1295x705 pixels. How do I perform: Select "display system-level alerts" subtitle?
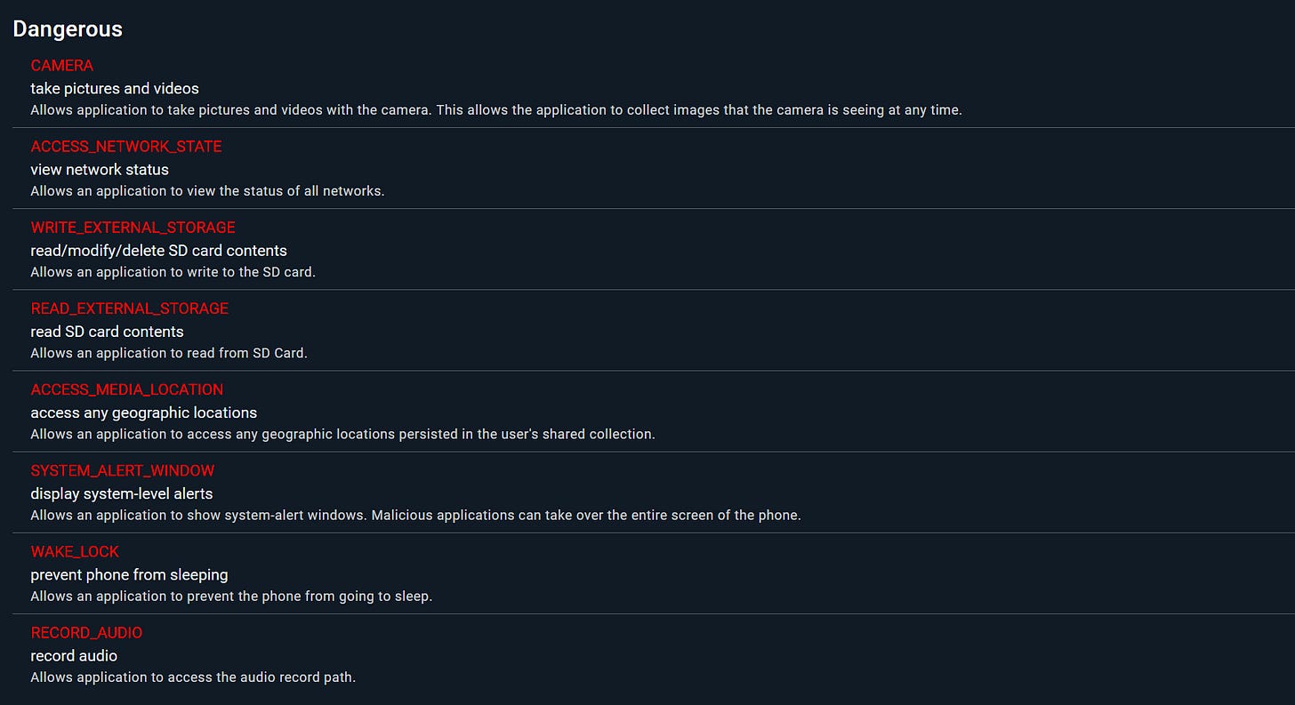click(122, 493)
